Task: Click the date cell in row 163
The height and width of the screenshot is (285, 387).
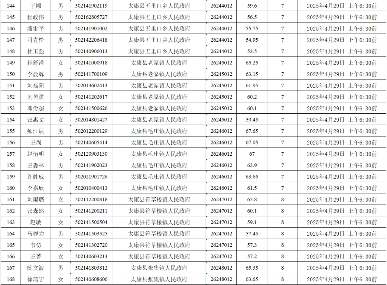Action: tap(342, 222)
